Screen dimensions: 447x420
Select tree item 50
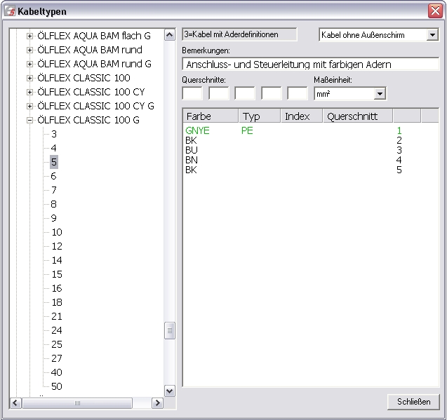click(x=57, y=386)
